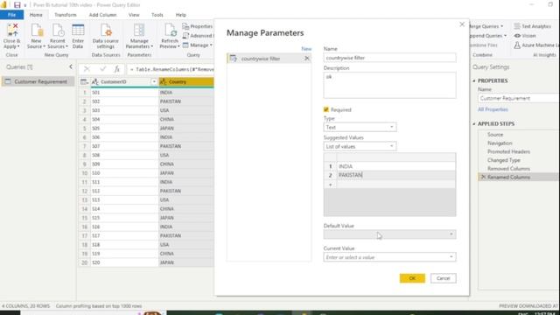Click the formula bar fx icon
Viewport: 560px width, 315px height.
[117, 69]
